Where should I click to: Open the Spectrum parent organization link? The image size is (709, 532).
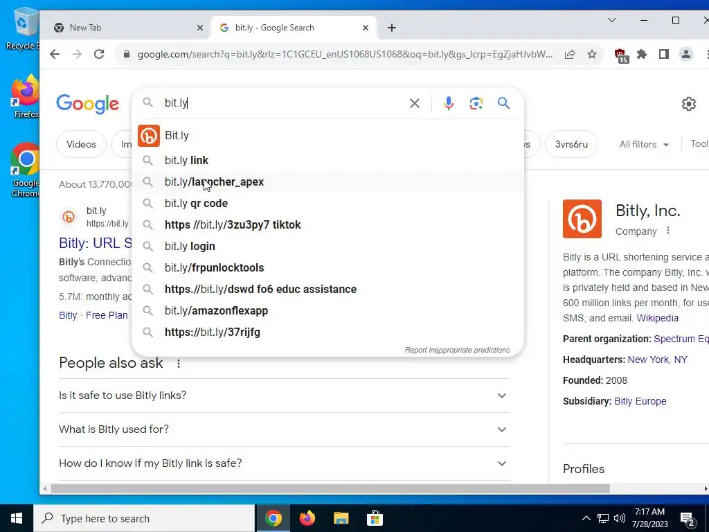point(681,339)
